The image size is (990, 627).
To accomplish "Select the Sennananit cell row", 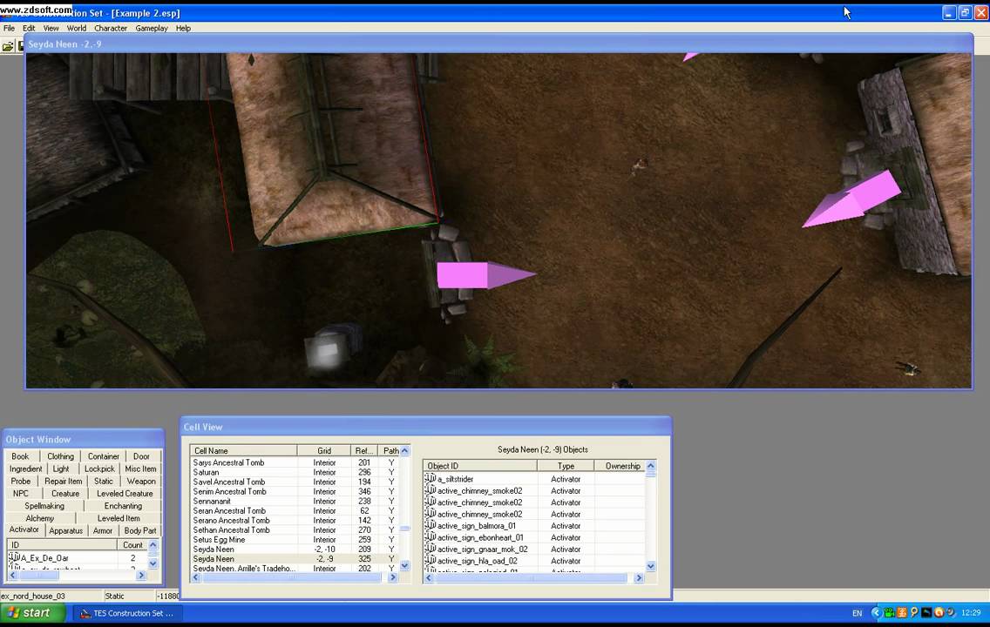I will coord(295,501).
